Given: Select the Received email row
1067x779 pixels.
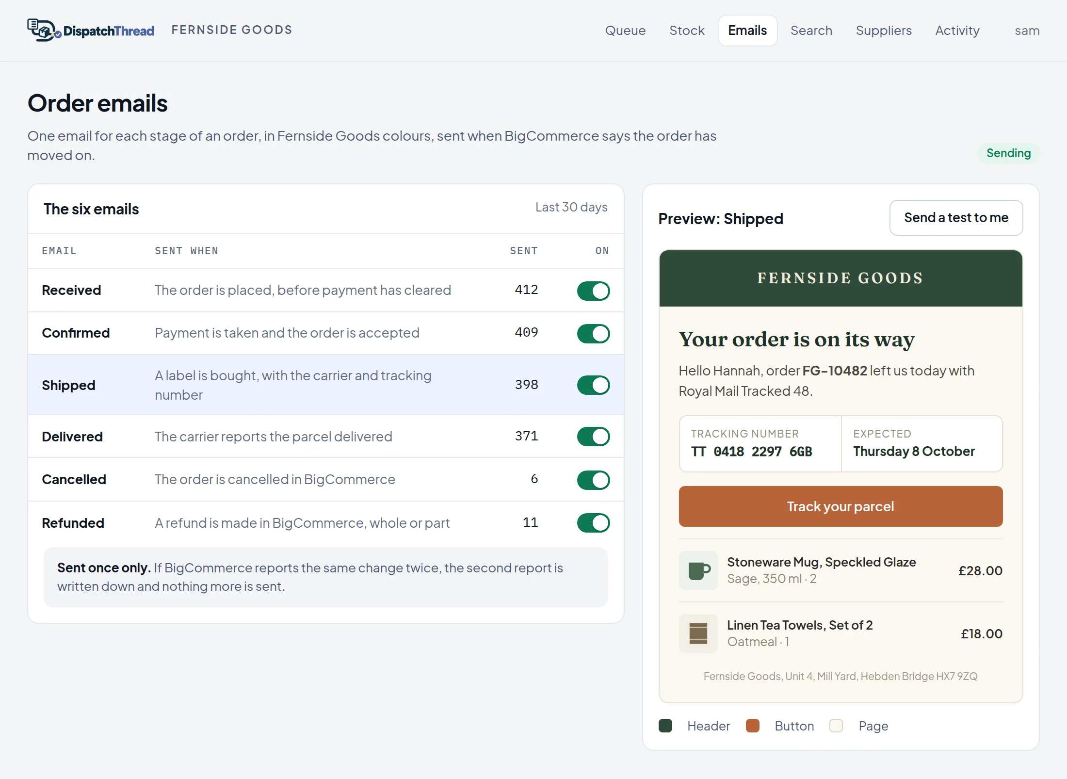Looking at the screenshot, I should pyautogui.click(x=326, y=290).
